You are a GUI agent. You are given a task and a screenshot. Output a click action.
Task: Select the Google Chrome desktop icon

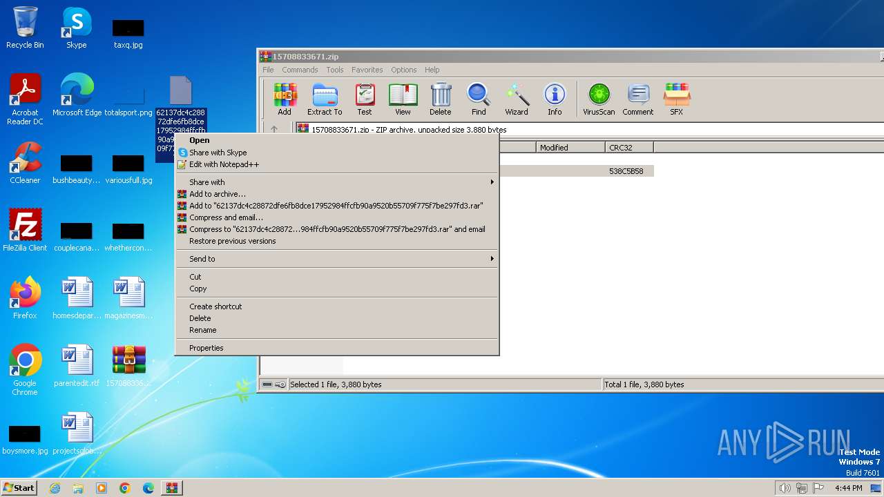[25, 370]
